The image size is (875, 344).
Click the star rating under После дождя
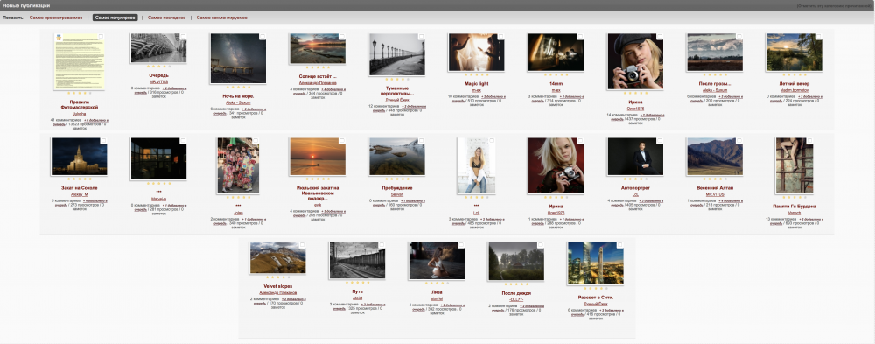(516, 284)
